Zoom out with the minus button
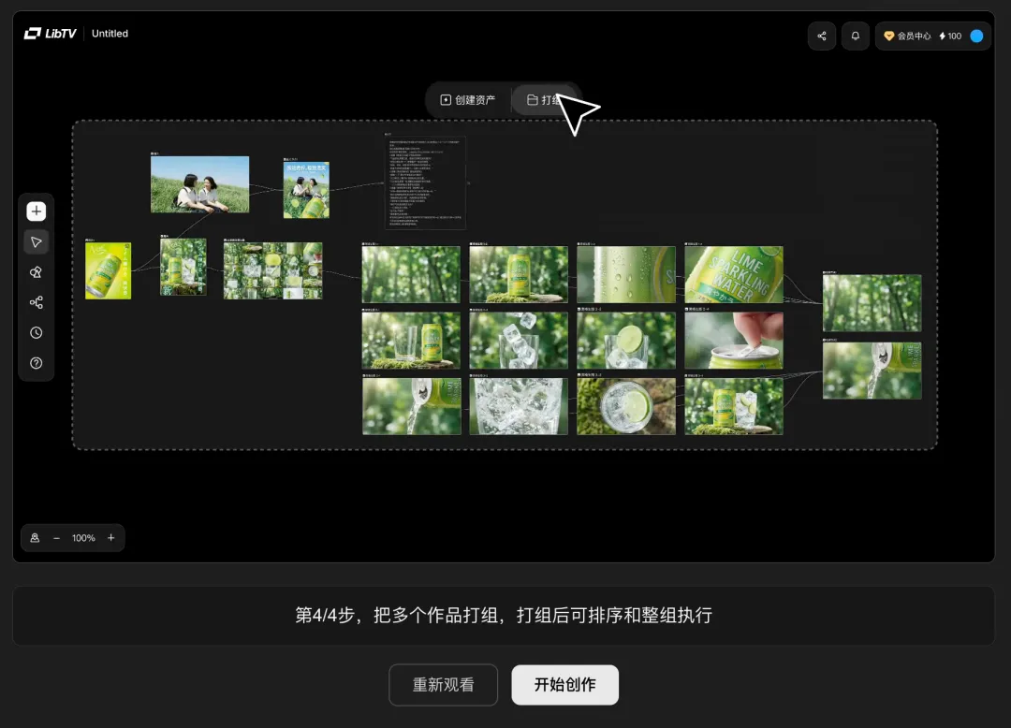This screenshot has width=1011, height=728. [x=57, y=538]
